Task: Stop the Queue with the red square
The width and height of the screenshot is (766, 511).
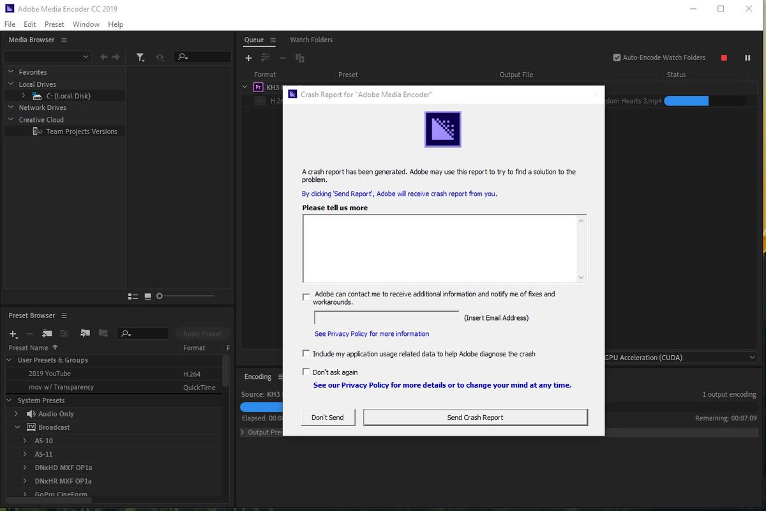Action: 724,57
